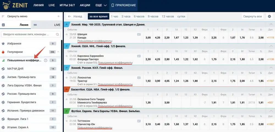275x132 pixels.
Task: Favorite the Каролина Харрикейнз match star
Action: click(x=67, y=56)
